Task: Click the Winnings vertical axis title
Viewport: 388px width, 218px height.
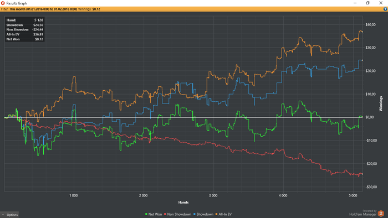Action: (381, 103)
